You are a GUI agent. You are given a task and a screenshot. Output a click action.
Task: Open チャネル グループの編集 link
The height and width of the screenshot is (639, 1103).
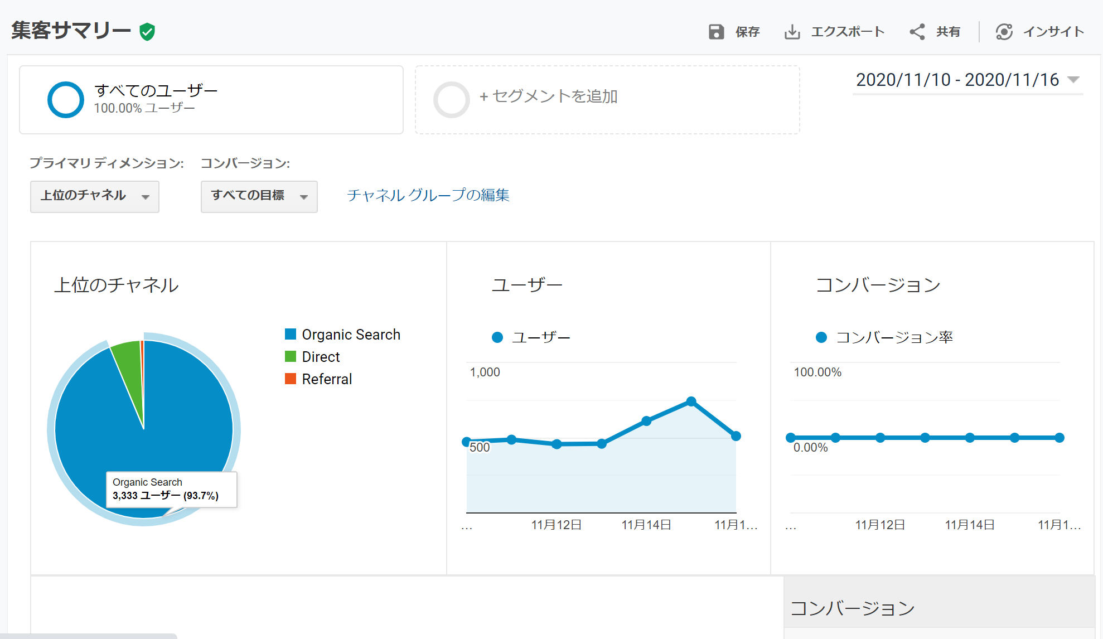tap(428, 196)
